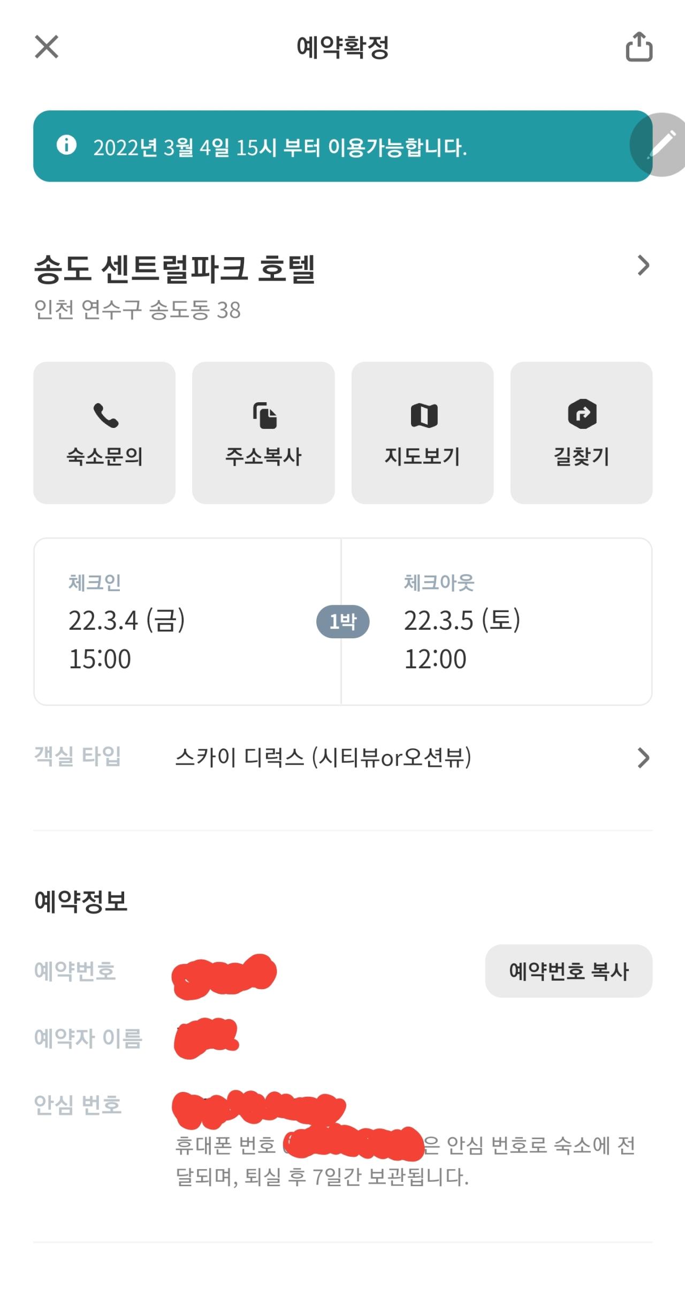Open 송도 센트럴파크 호텔 title
Viewport: 685px width, 1289px height.
[175, 268]
